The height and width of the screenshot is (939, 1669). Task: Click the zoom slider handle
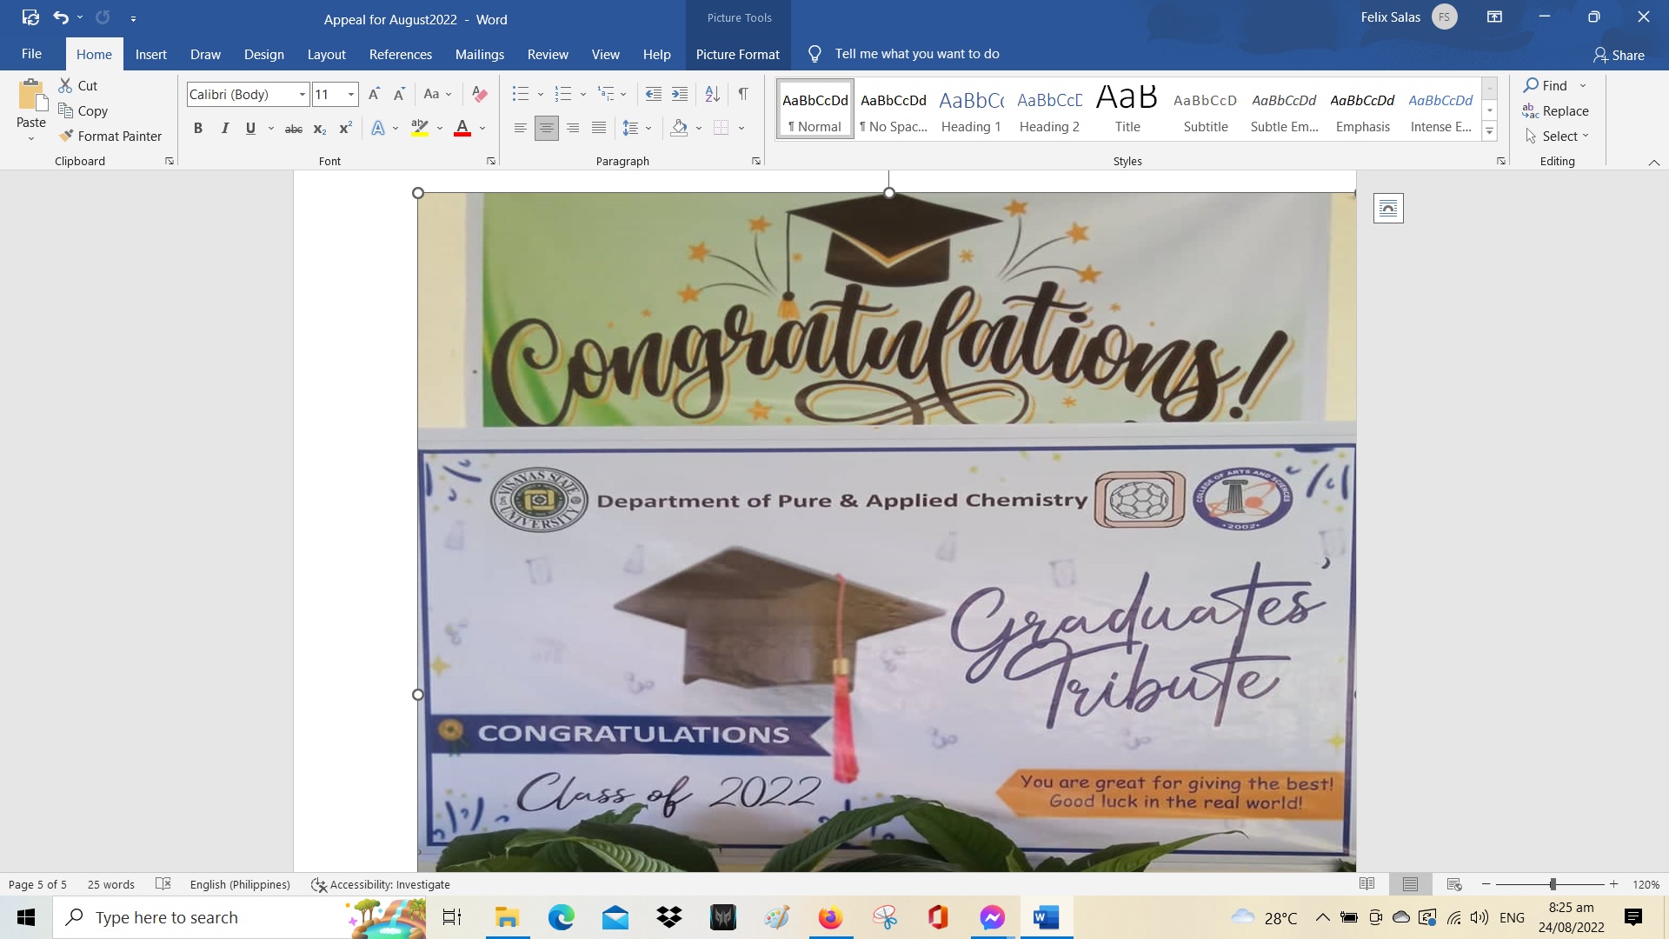1553,884
